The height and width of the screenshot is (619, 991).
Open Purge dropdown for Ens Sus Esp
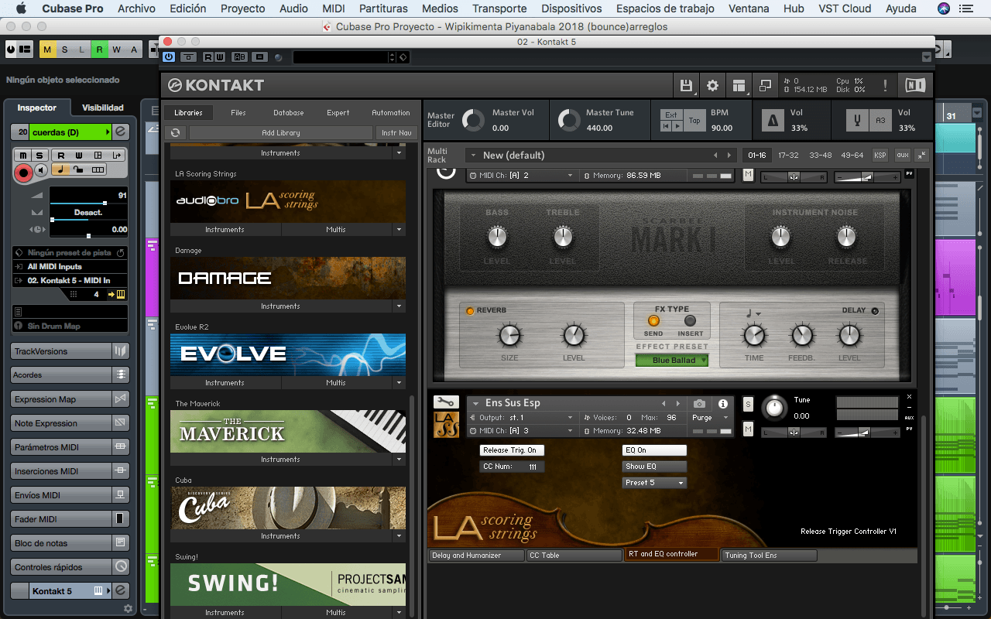pyautogui.click(x=710, y=418)
